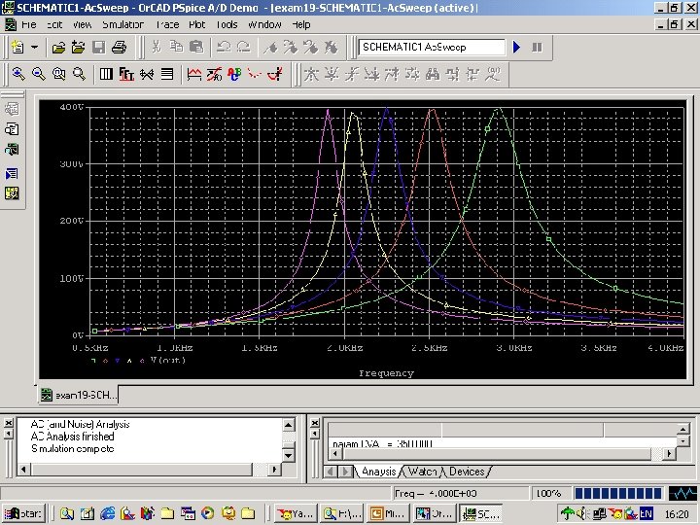The width and height of the screenshot is (700, 525).
Task: Click the Zoom In magnifier icon
Action: click(18, 73)
